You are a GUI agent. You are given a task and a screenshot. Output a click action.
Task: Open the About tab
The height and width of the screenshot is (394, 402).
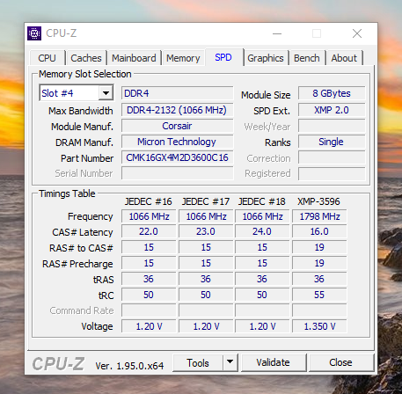344,58
